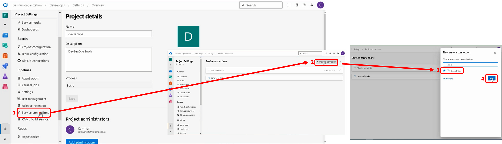Click the project Name field
Viewport: 502px width, 144px height.
pyautogui.click(x=109, y=34)
